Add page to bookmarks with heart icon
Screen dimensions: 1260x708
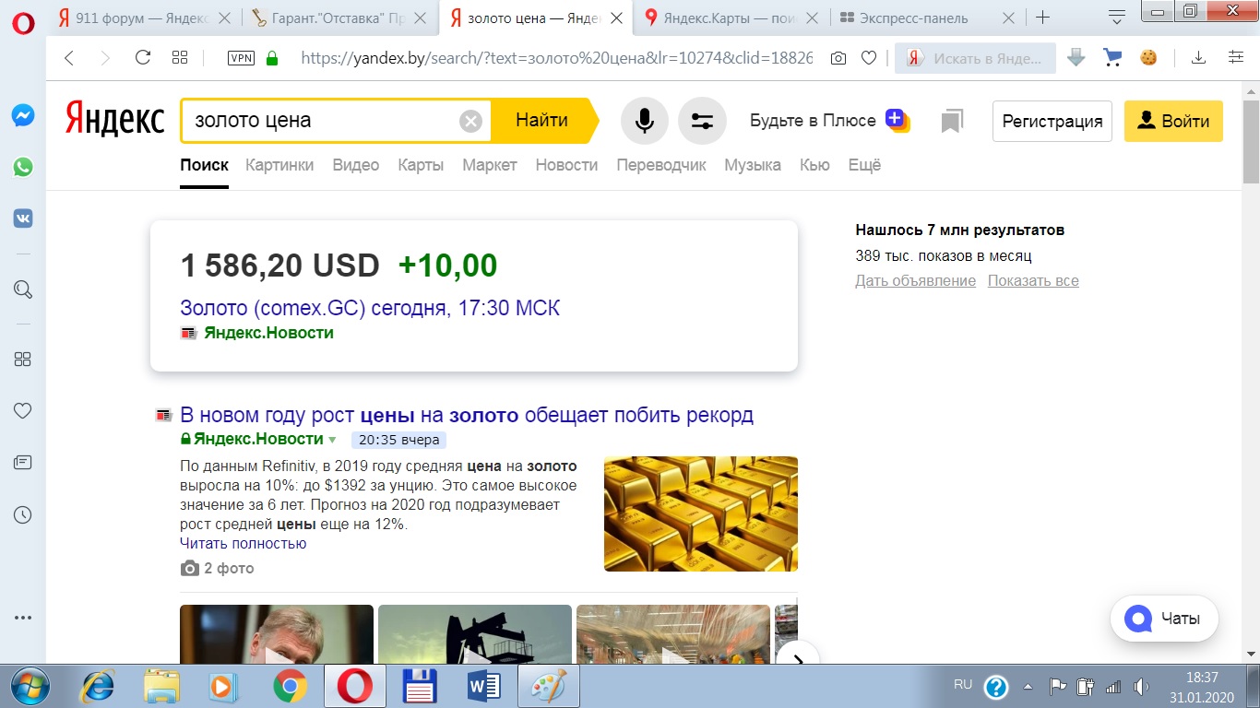(x=869, y=58)
